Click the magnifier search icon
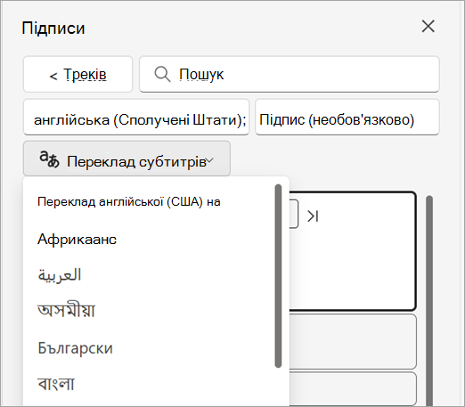 [x=162, y=74]
